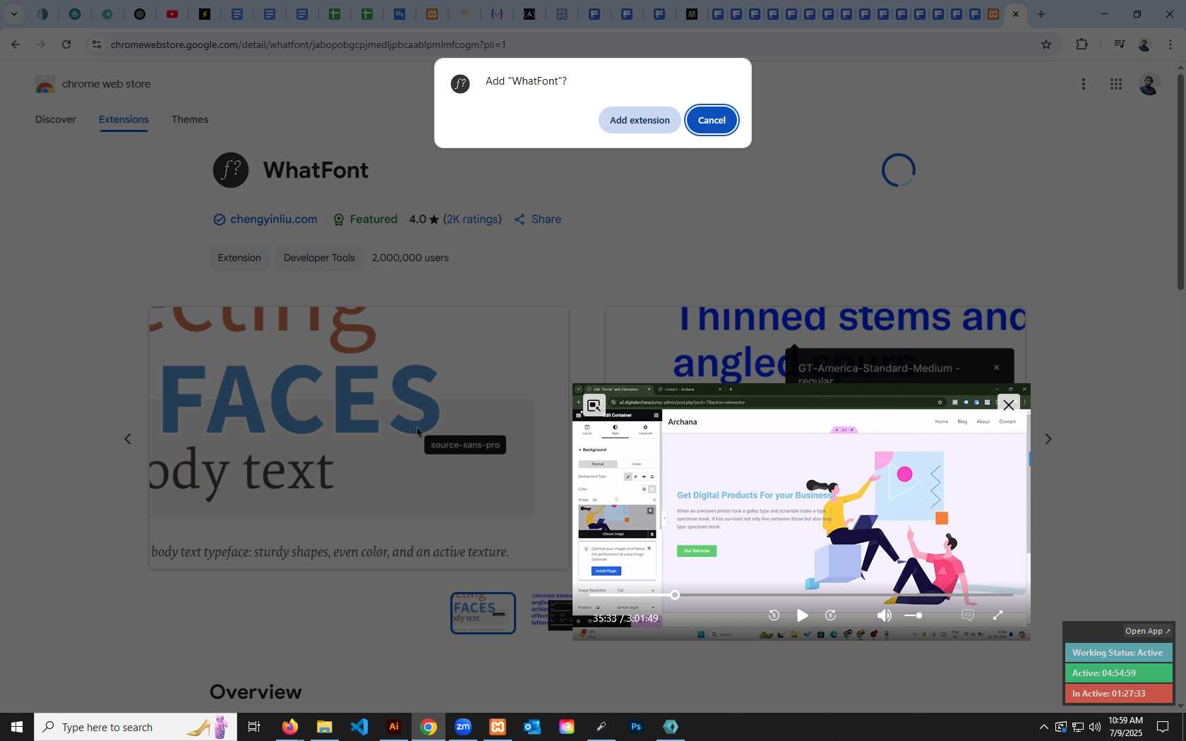
Task: Bookmark this page with the star icon
Action: pyautogui.click(x=1046, y=44)
